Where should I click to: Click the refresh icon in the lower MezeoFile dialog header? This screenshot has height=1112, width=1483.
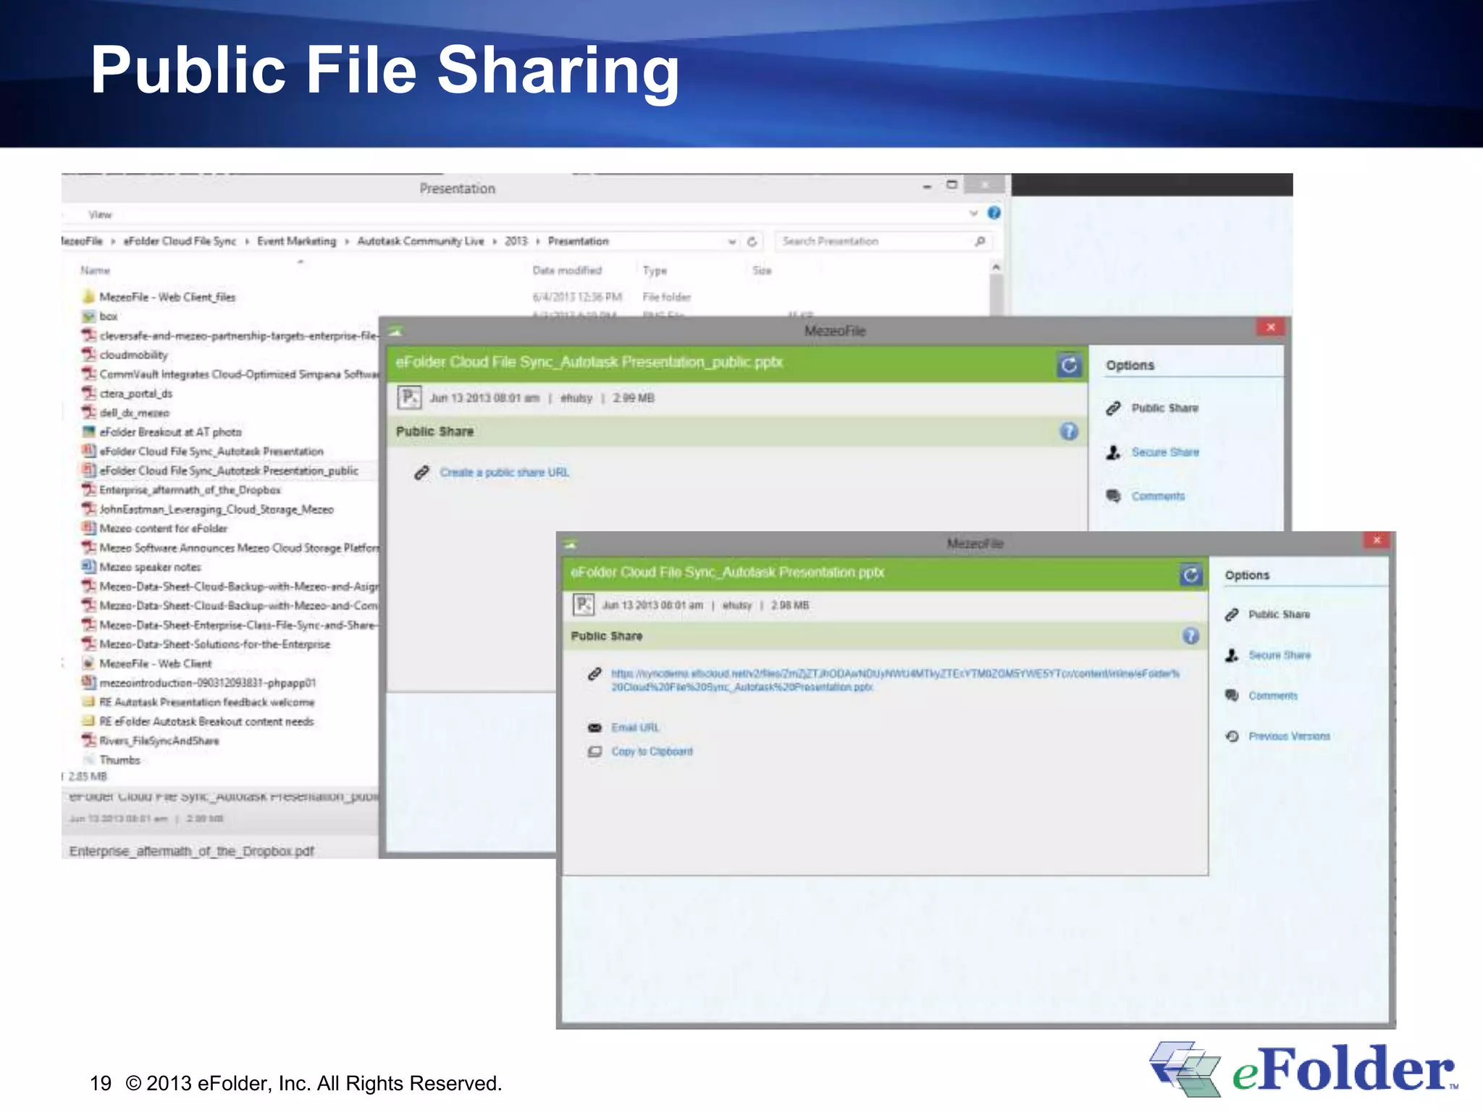click(1190, 575)
